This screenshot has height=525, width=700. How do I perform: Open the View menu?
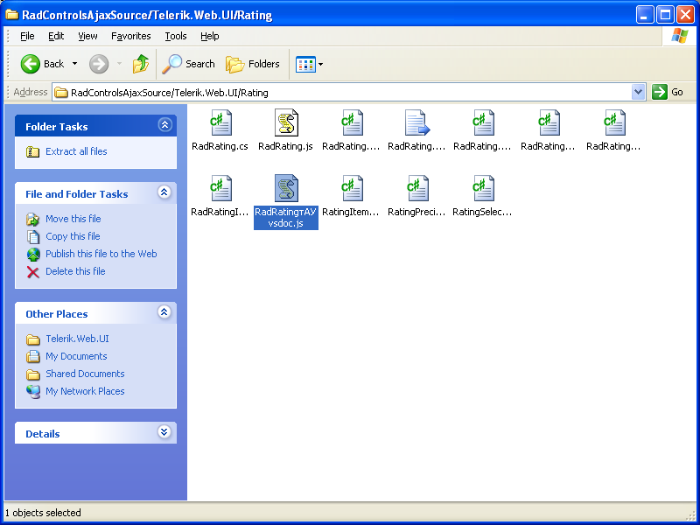pos(87,36)
